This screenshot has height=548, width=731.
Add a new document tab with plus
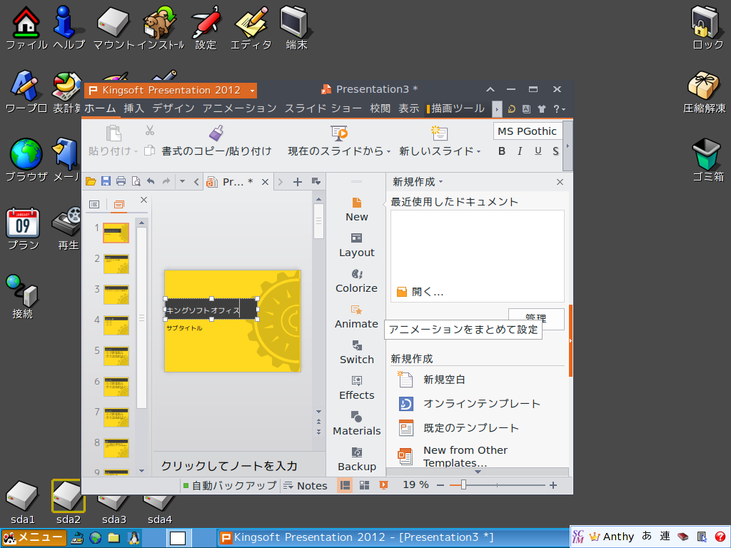298,182
